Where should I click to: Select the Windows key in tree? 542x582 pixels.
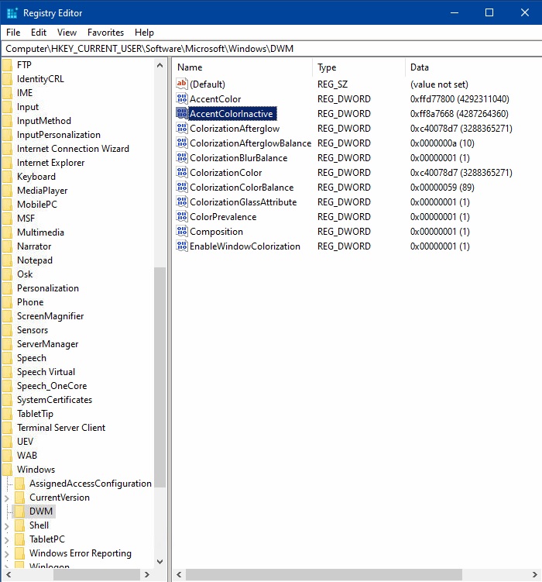click(36, 470)
